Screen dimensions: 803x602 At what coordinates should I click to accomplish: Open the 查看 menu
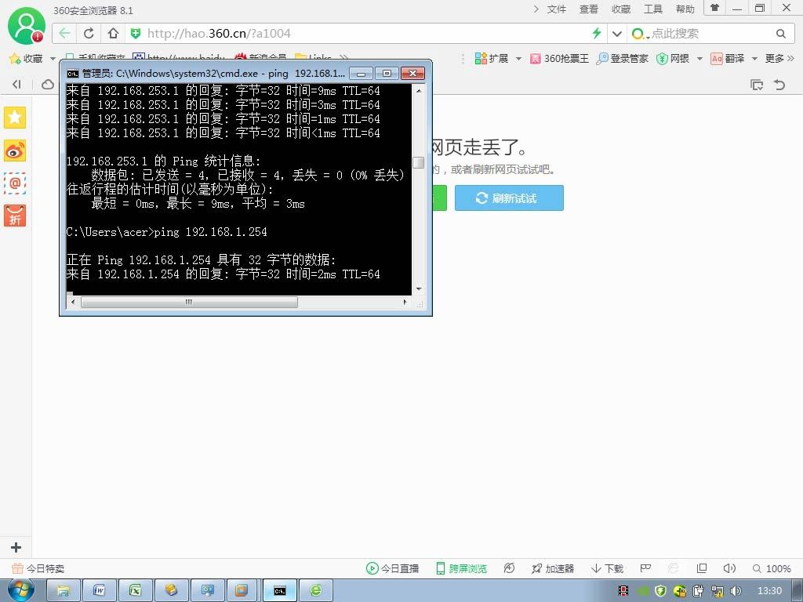(588, 9)
